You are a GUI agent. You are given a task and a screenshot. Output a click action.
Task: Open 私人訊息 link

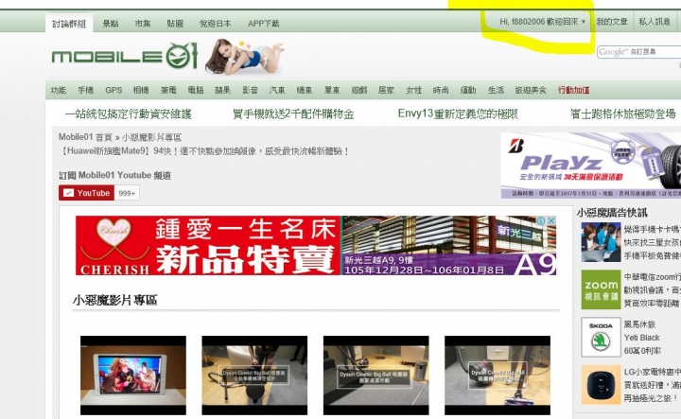coord(655,21)
